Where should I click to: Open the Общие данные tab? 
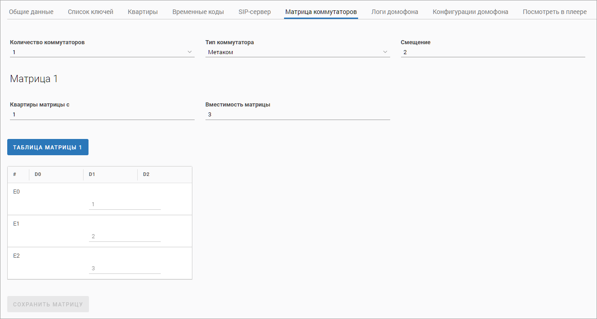pyautogui.click(x=31, y=12)
